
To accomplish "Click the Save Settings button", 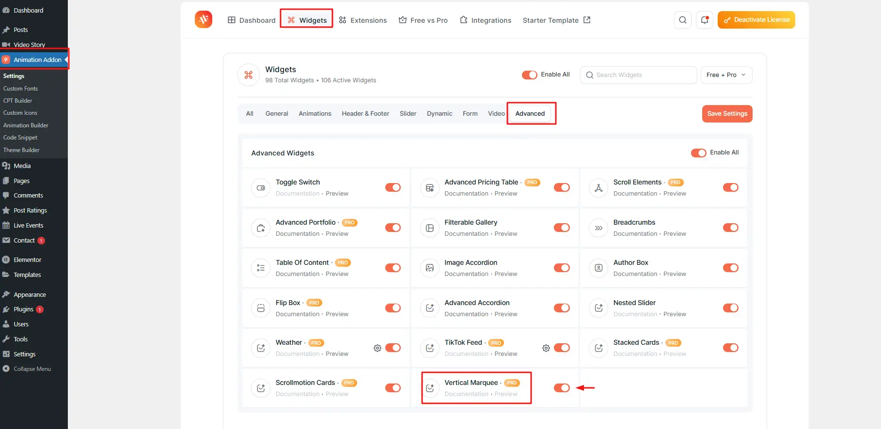I will pyautogui.click(x=727, y=114).
